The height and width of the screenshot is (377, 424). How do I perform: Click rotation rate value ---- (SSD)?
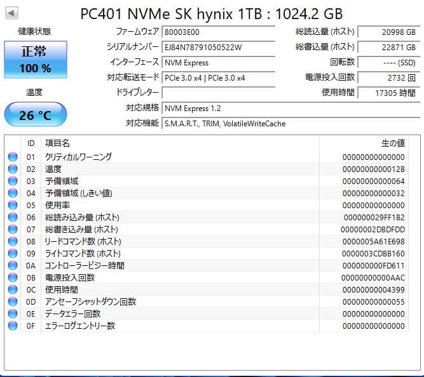(389, 63)
